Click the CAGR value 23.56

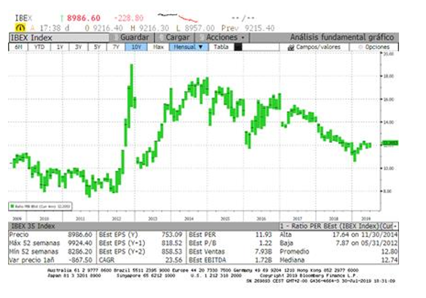coord(174,260)
